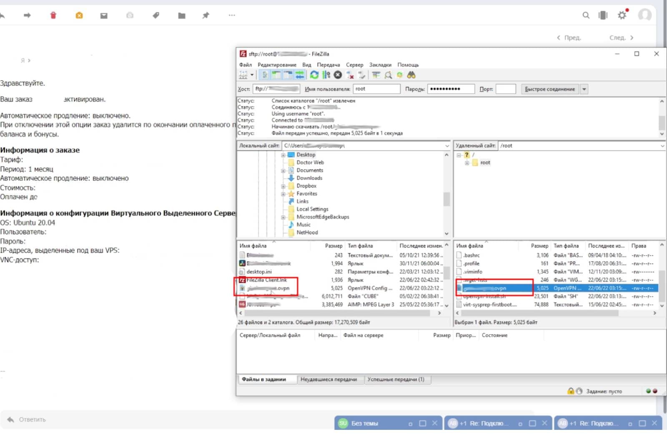Open the Передача menu
The image size is (667, 434).
[x=328, y=65]
